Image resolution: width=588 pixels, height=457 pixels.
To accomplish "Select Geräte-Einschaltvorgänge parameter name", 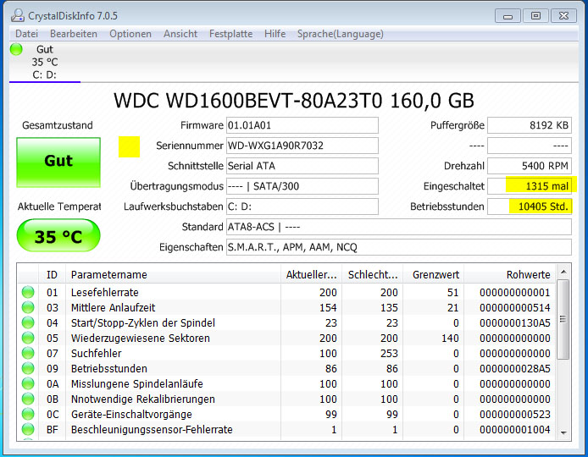I will (131, 415).
